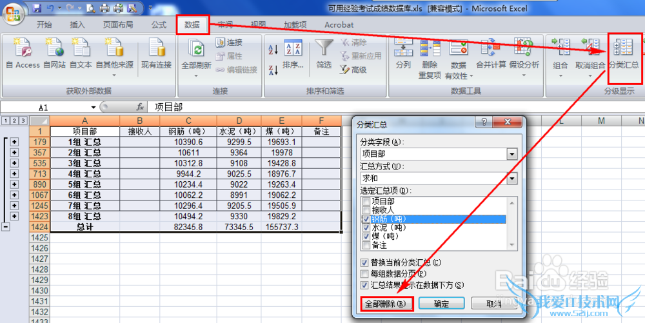Sort ascending A to Z
645x323 pixels.
[x=273, y=50]
